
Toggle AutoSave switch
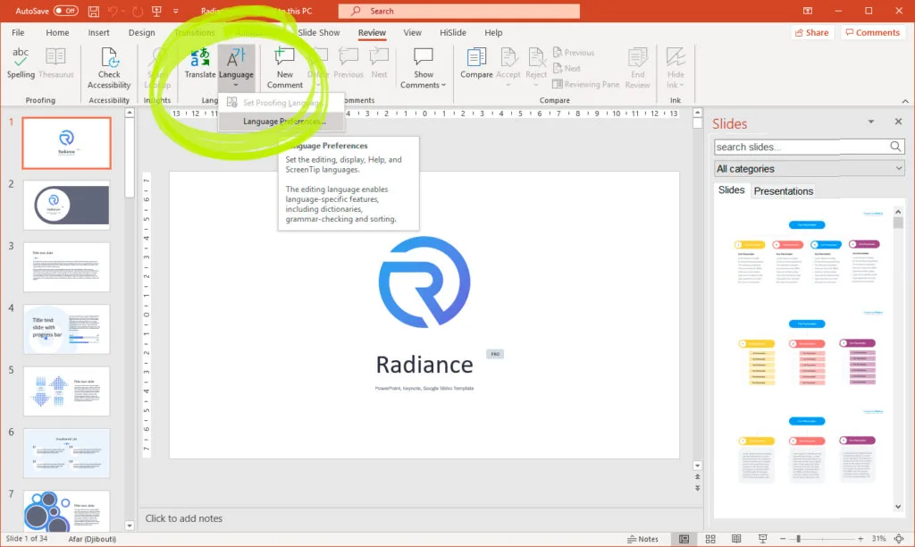click(66, 11)
